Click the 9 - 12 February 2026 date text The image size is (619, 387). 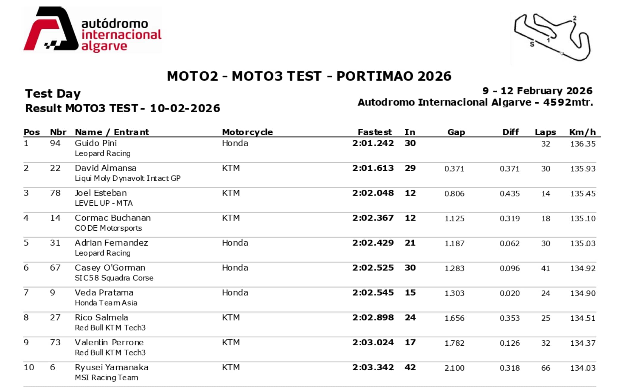click(x=537, y=91)
